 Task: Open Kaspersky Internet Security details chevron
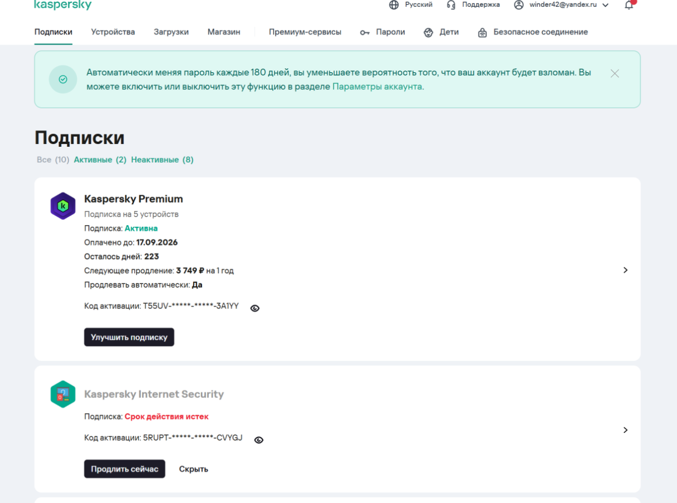click(x=625, y=430)
